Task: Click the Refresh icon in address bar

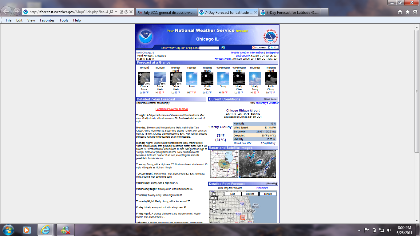Action: [x=126, y=12]
